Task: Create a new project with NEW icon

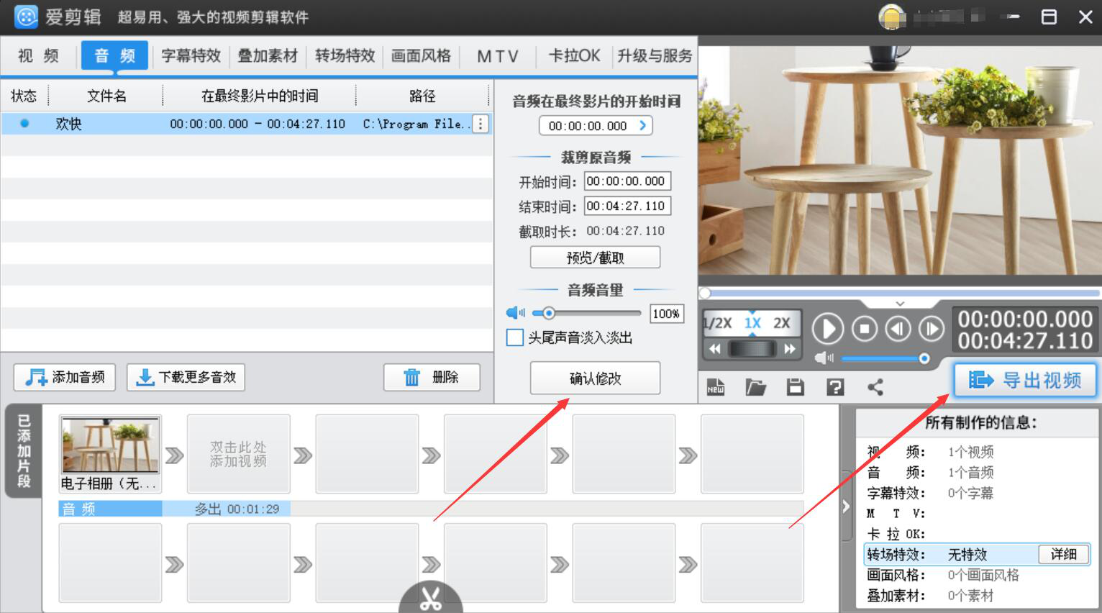Action: [716, 387]
